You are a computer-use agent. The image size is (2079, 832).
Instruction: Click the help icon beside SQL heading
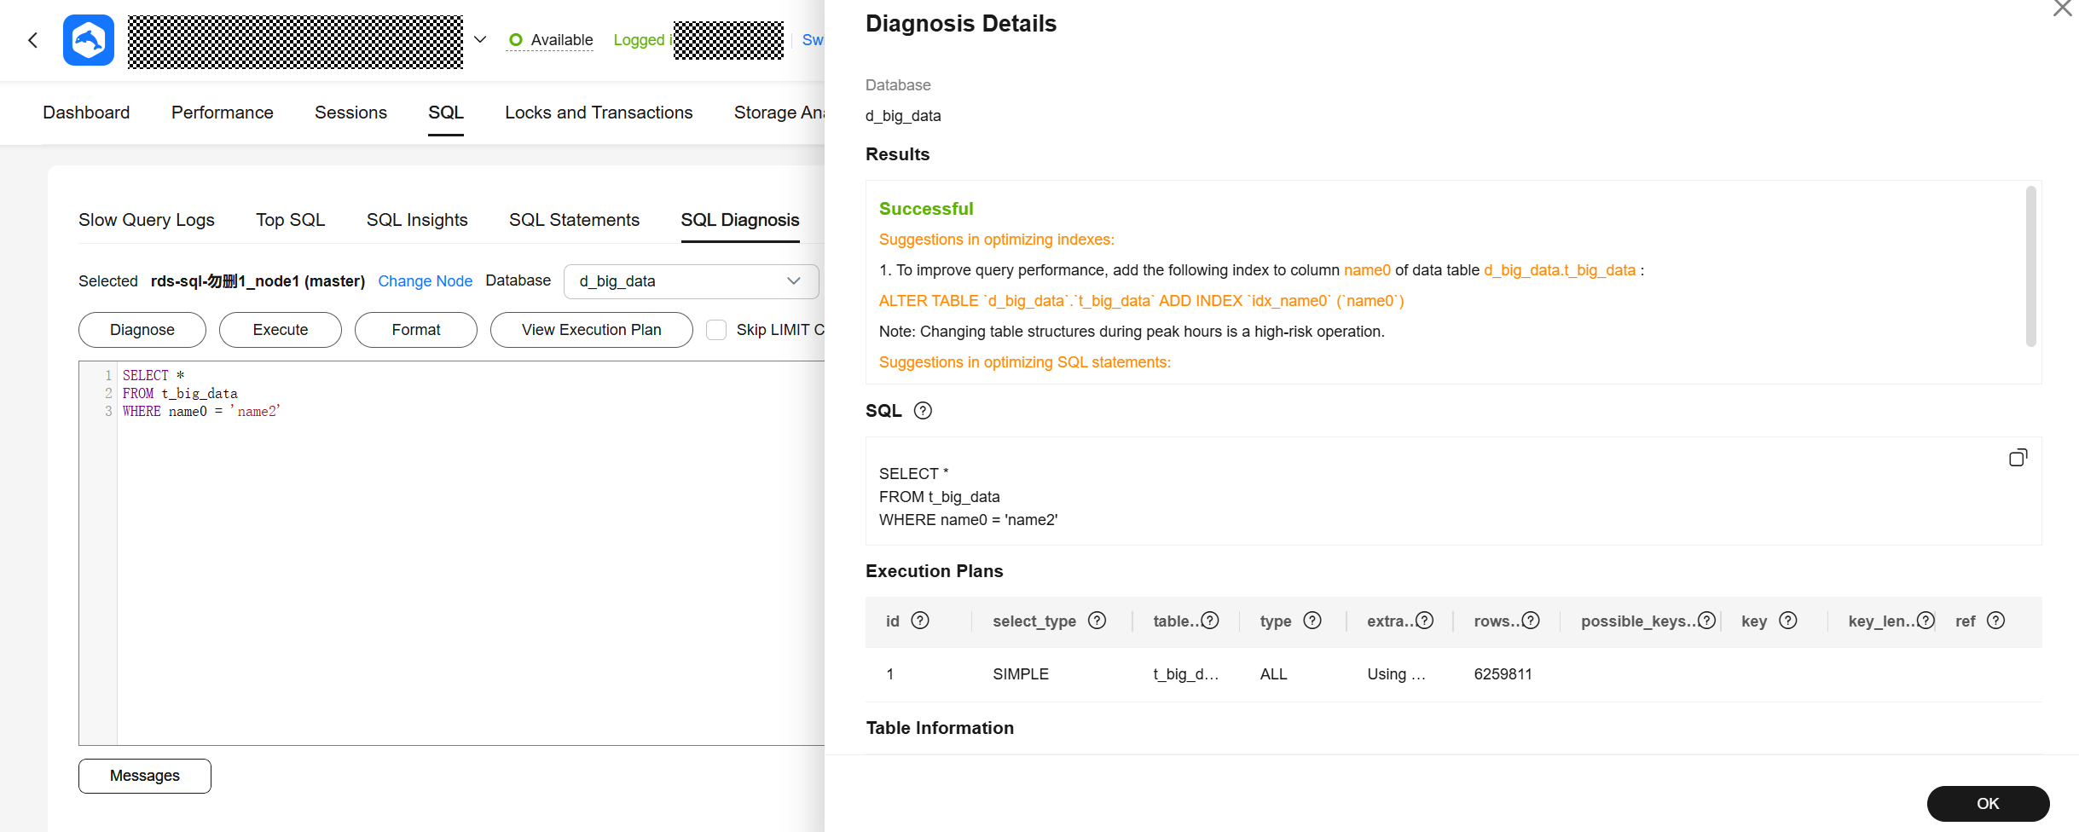tap(923, 411)
